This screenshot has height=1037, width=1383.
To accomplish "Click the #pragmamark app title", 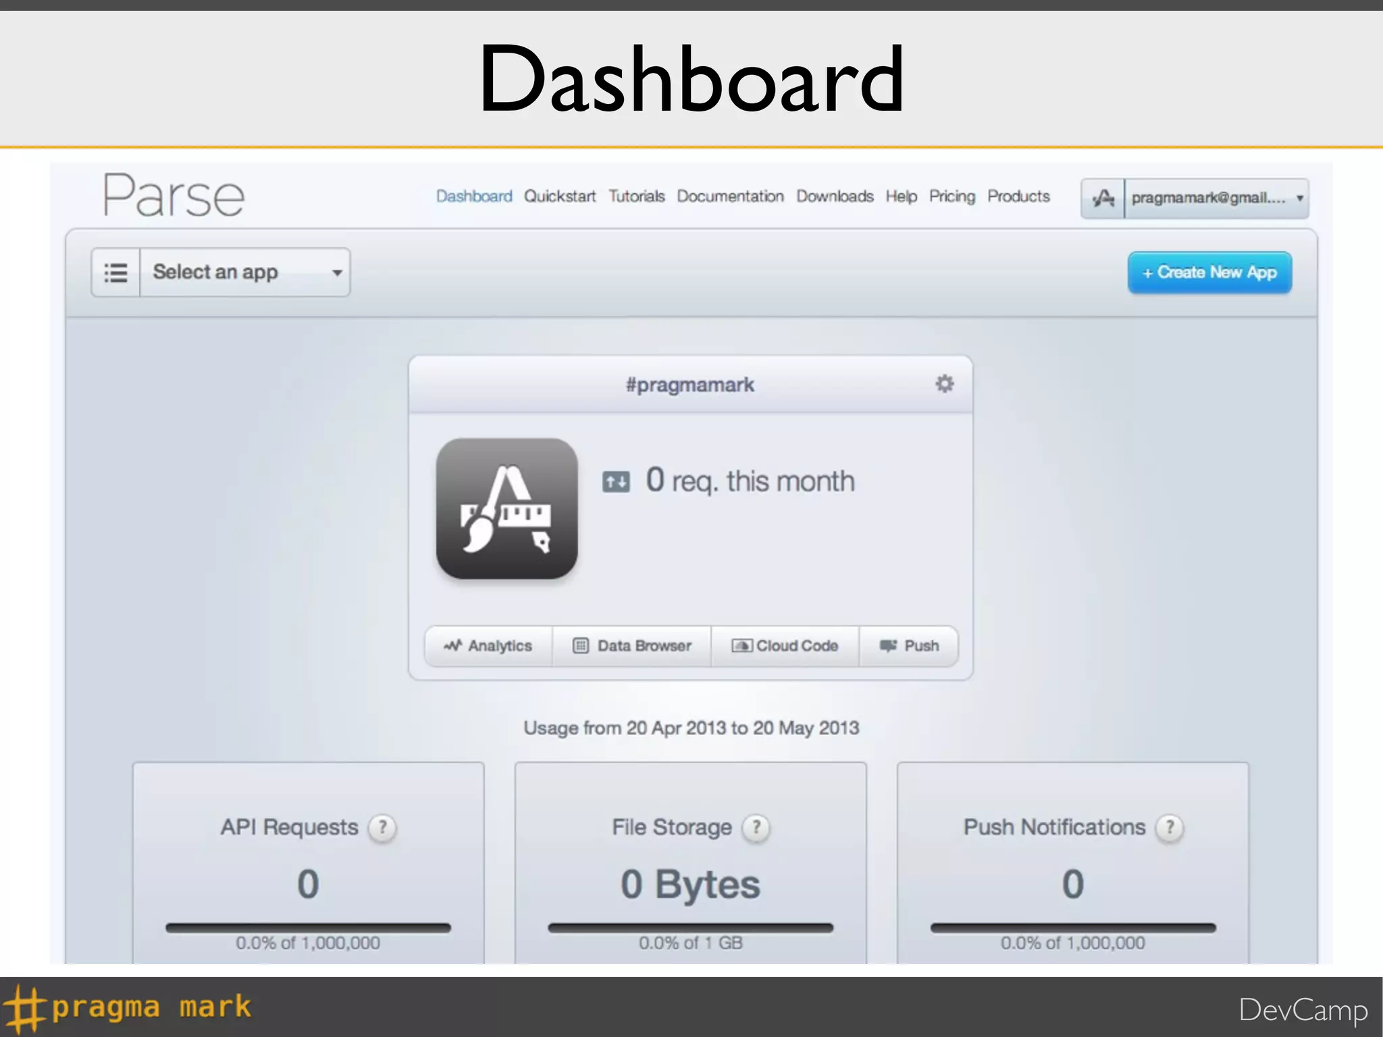I will pos(689,385).
